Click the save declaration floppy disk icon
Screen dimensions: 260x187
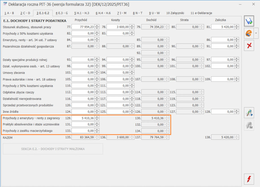pos(249,21)
